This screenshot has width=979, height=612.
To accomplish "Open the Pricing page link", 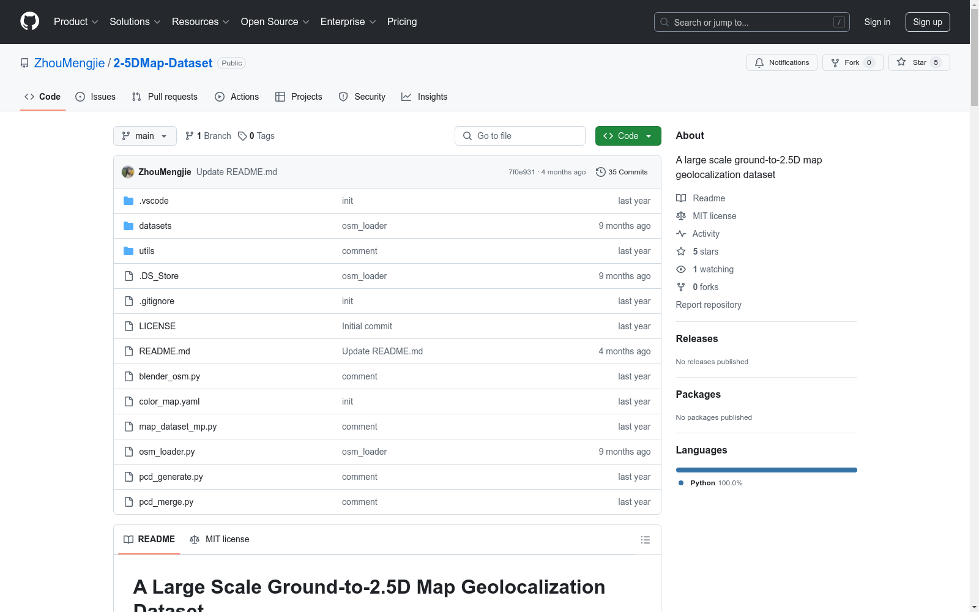I will coord(402,22).
